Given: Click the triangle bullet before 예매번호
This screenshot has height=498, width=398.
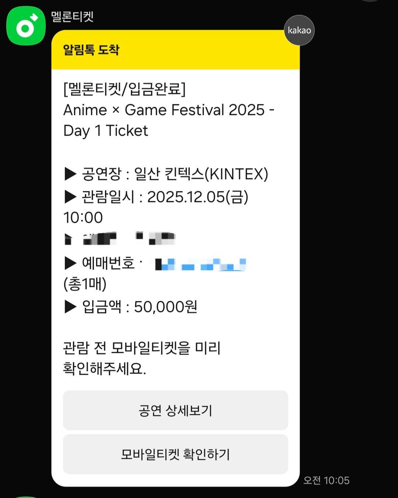Looking at the screenshot, I should click(70, 263).
